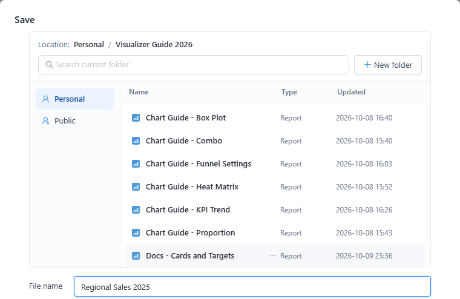Click the 2026-10-08 16:03 timestamp
The image size is (460, 299).
pos(364,164)
